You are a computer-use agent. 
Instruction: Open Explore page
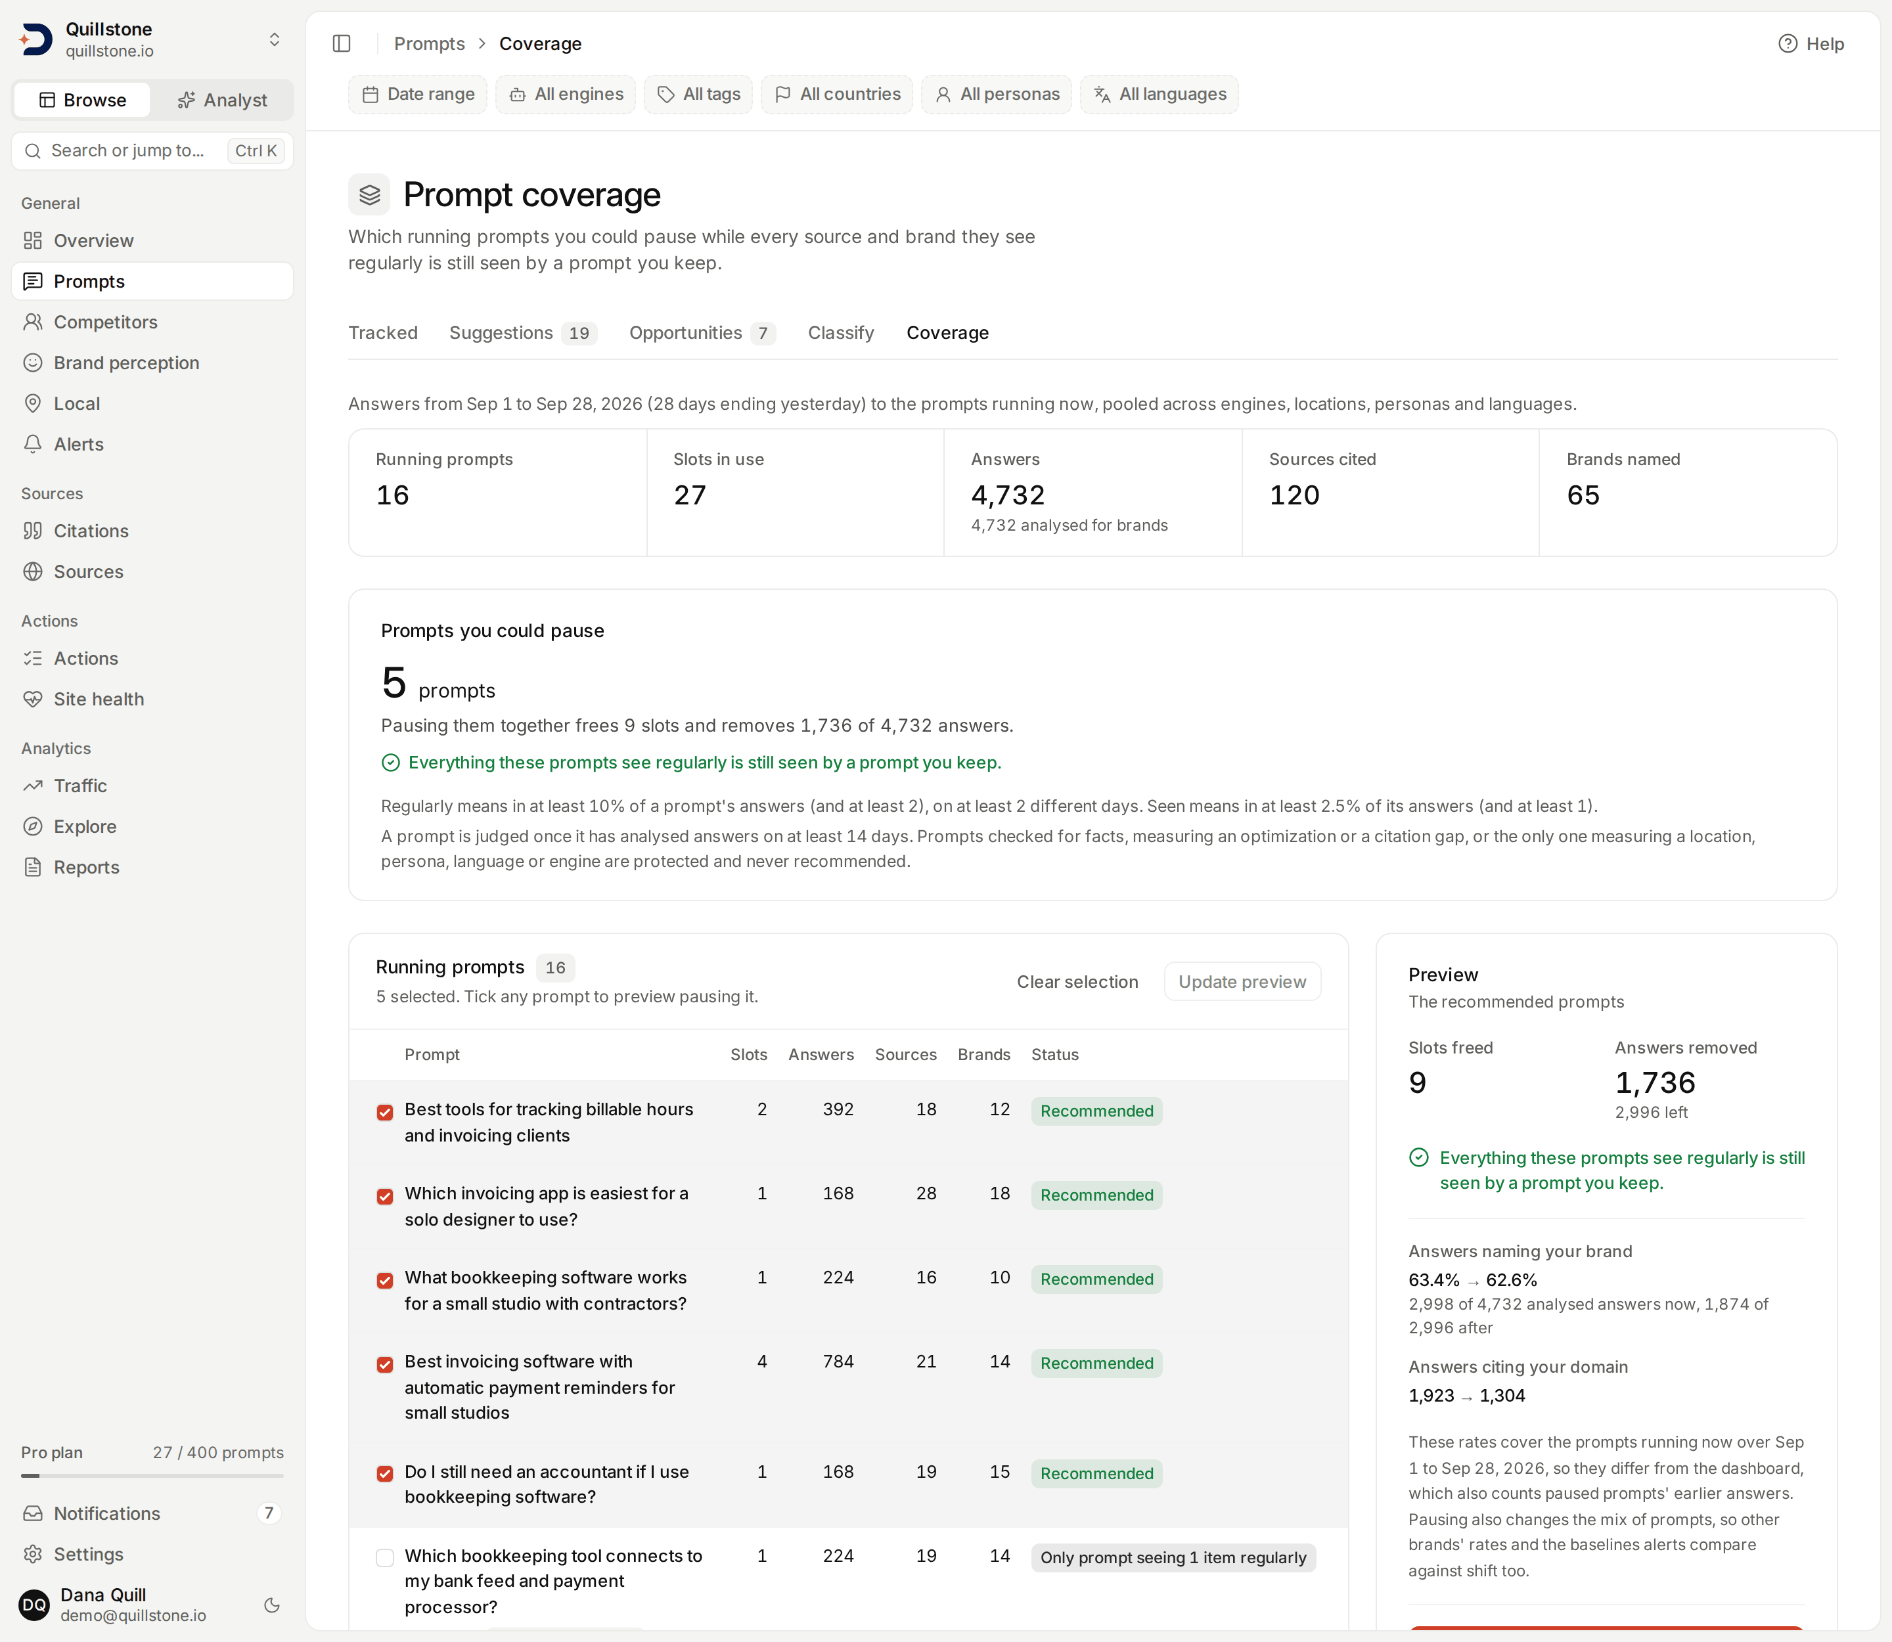pos(152,826)
